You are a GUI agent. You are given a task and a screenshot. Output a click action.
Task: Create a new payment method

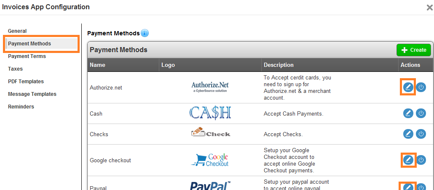pos(413,50)
